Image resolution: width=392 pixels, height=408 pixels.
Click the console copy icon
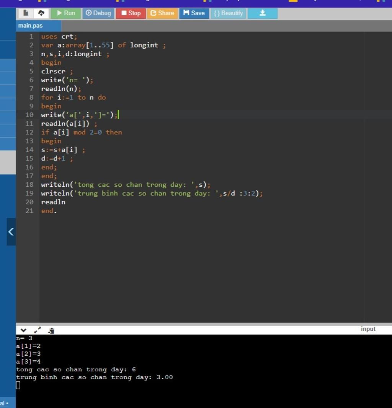coord(51,330)
